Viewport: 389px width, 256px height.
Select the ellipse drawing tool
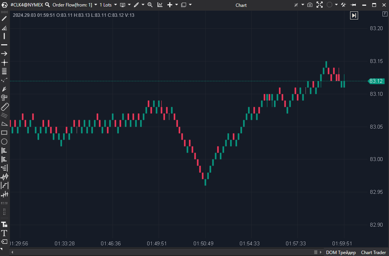pyautogui.click(x=4, y=142)
